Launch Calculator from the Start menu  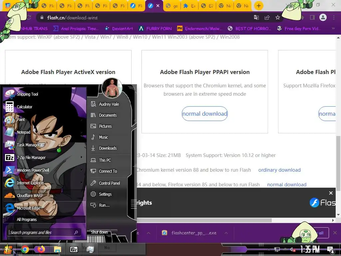pyautogui.click(x=45, y=107)
